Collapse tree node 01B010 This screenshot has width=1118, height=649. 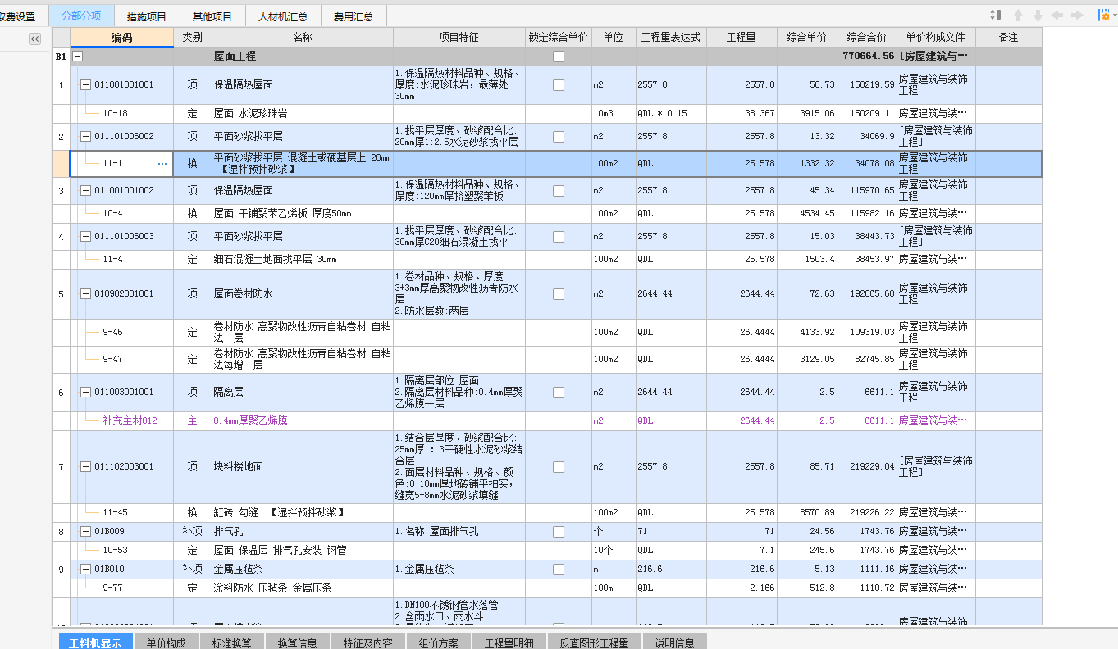tap(85, 570)
